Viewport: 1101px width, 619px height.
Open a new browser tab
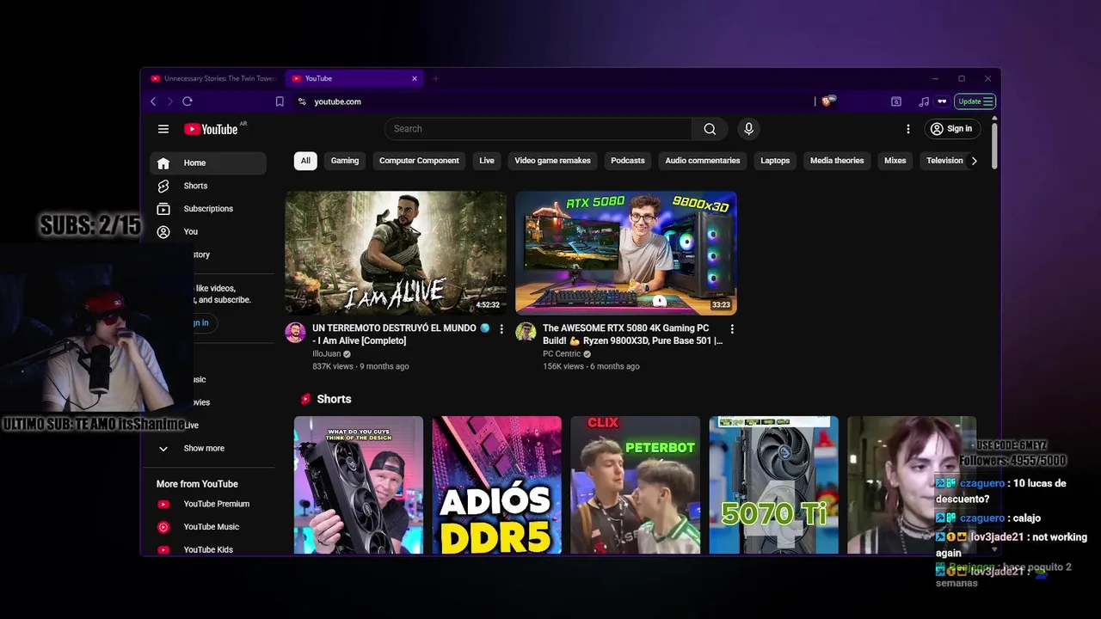point(435,78)
